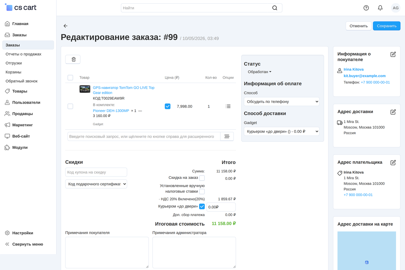Click the GPS navigator product thumbnail

point(85,89)
